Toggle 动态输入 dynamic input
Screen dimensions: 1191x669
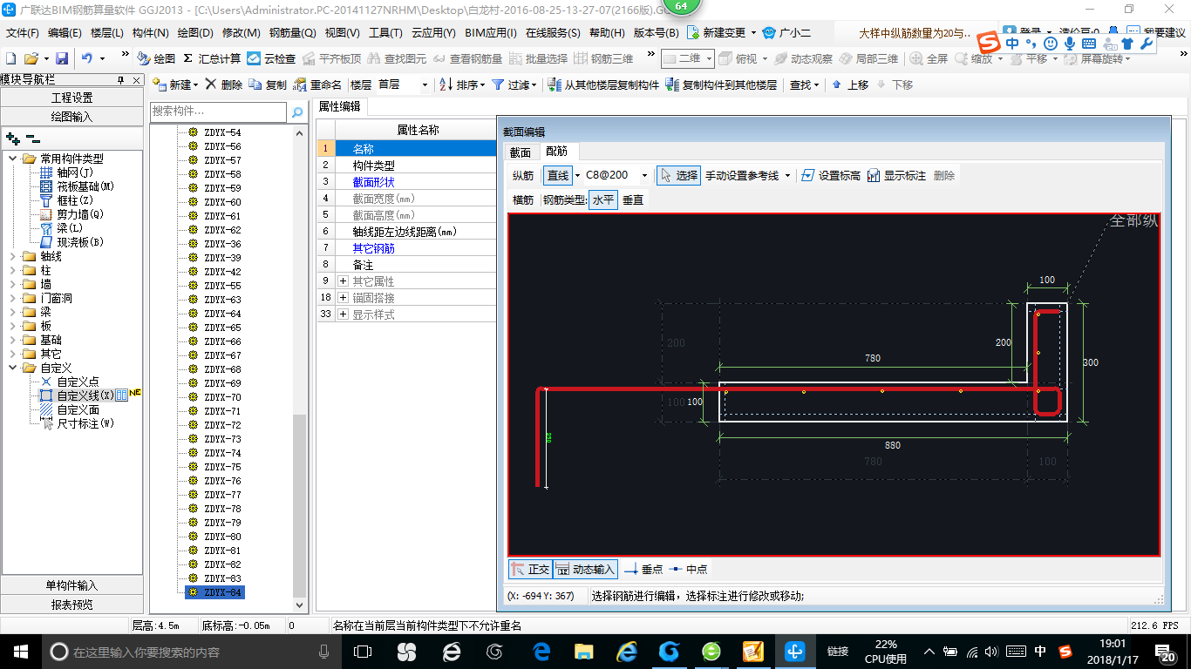pos(586,569)
